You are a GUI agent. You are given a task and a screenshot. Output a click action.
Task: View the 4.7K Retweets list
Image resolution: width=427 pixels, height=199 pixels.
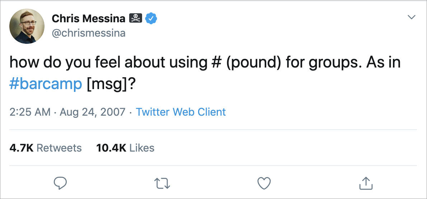46,148
